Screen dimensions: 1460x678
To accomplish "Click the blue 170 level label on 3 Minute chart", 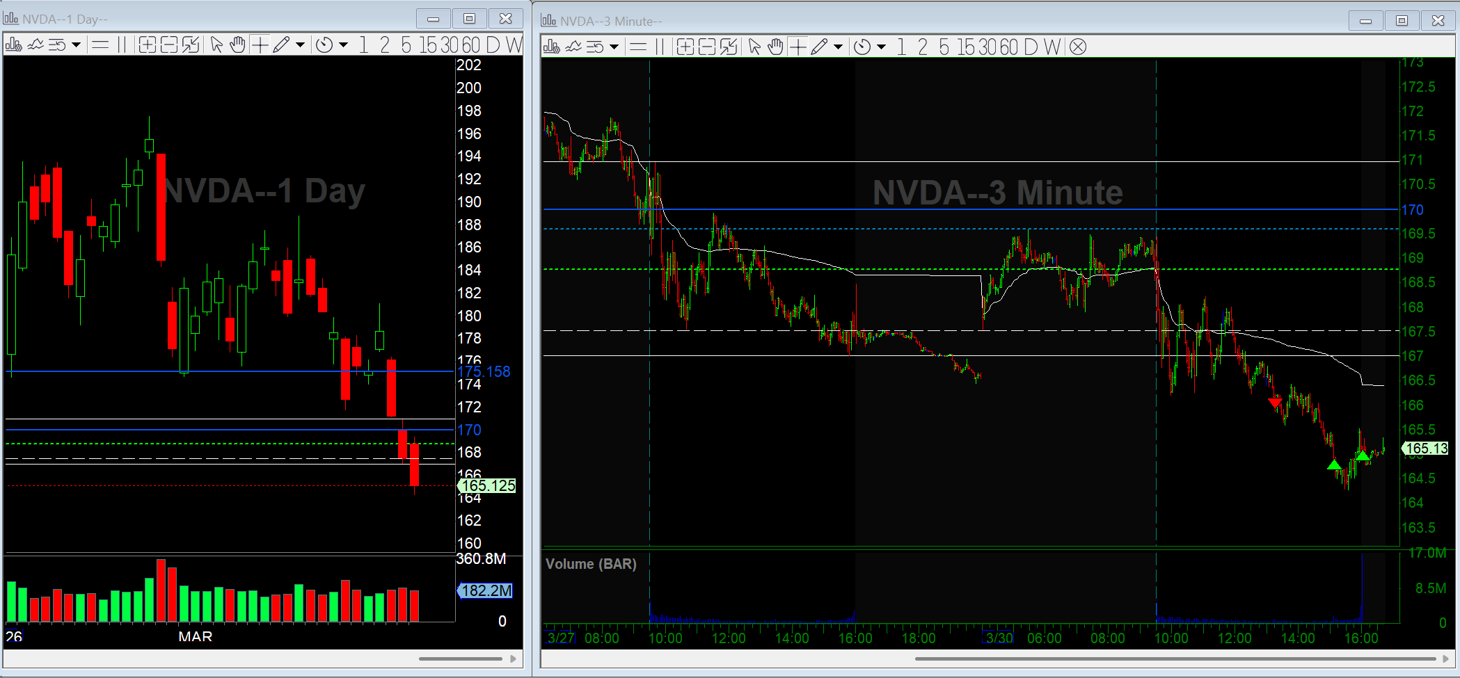I will coord(1412,209).
